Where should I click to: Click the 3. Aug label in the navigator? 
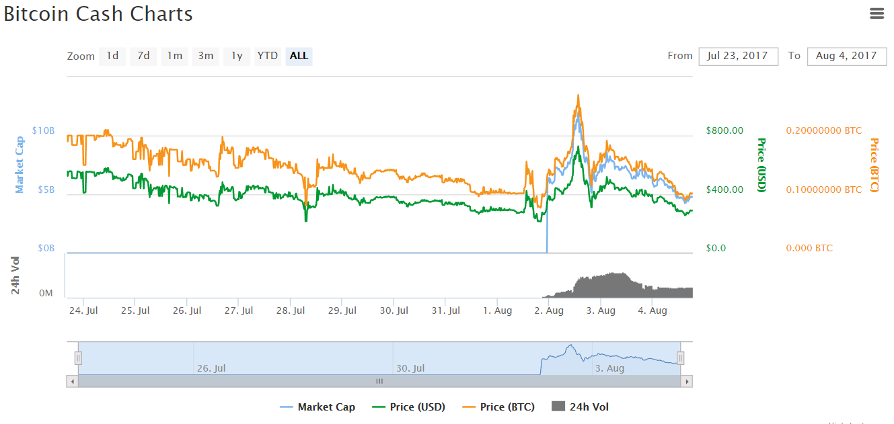610,368
